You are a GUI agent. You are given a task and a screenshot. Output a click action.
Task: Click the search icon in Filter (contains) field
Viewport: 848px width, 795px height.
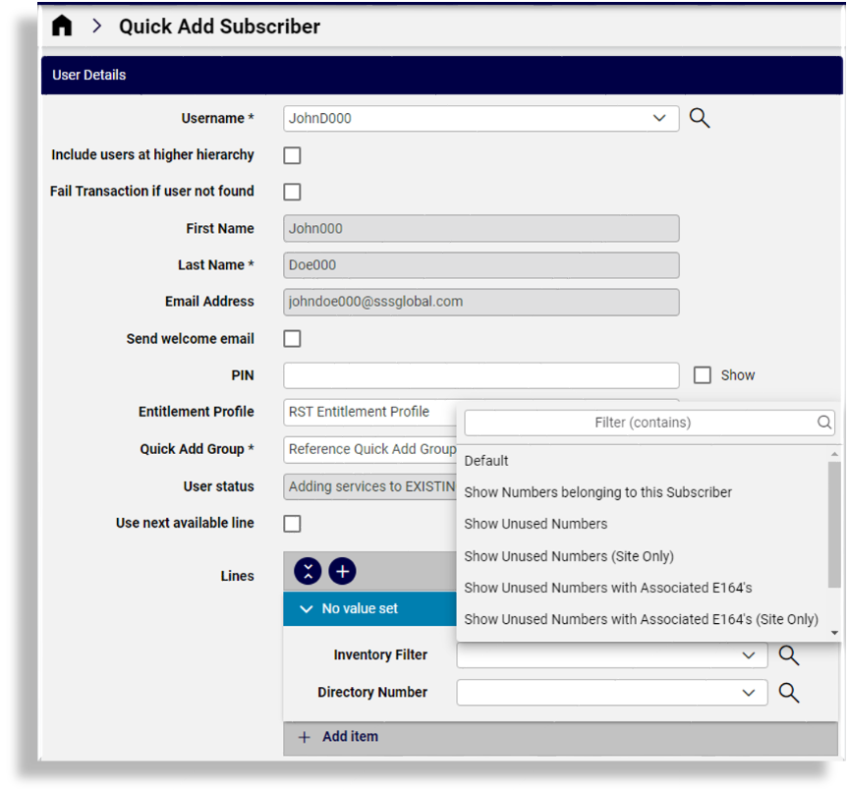(x=823, y=423)
